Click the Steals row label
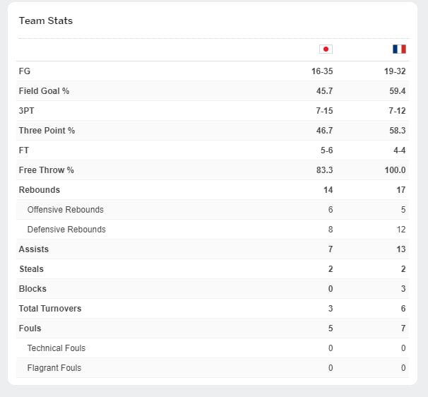The image size is (428, 397). click(x=31, y=269)
